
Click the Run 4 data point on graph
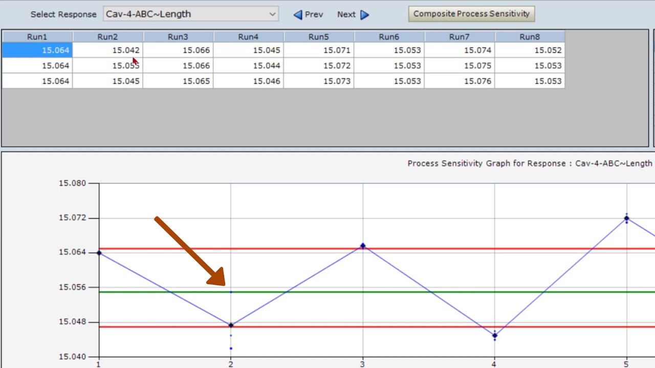pos(494,336)
